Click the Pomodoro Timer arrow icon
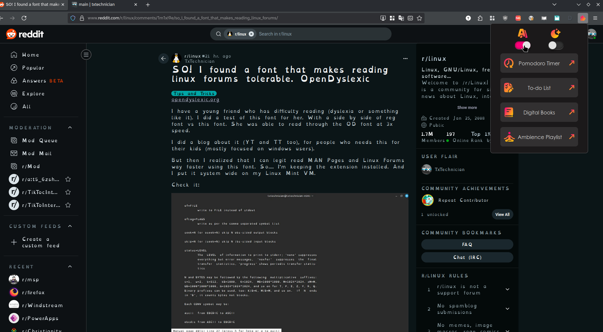 pos(572,63)
